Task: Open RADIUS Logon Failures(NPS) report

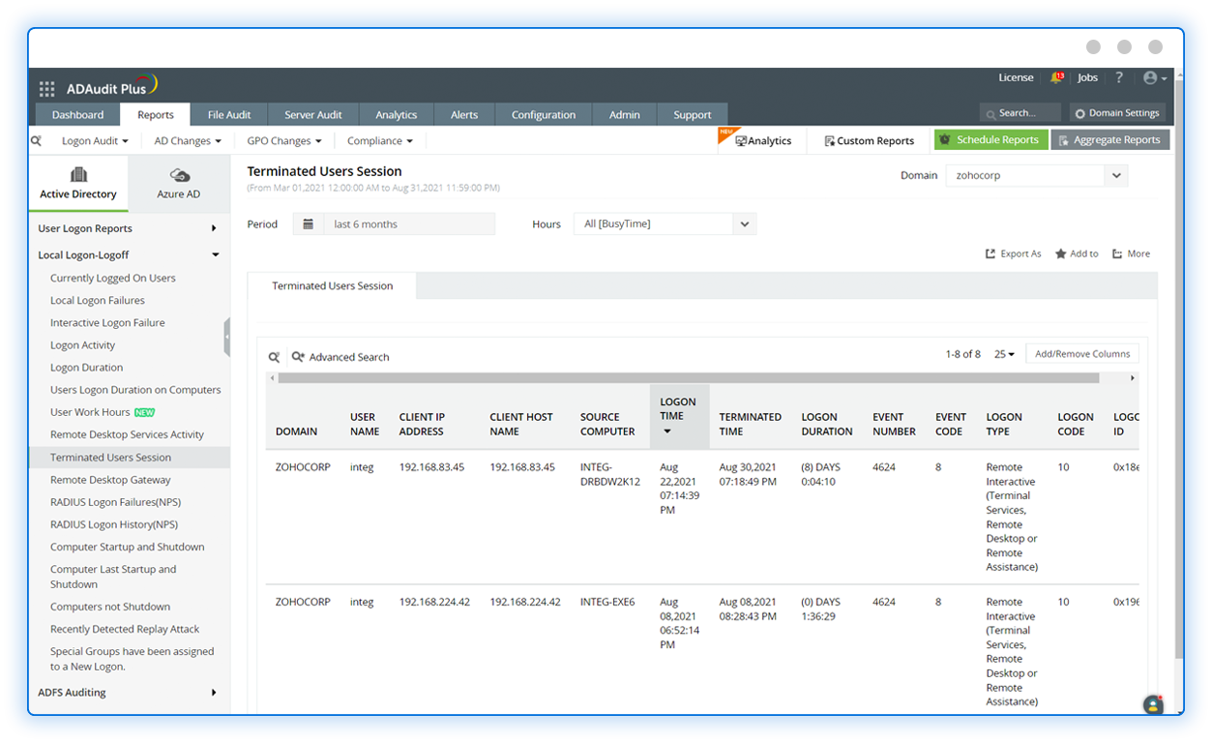Action: coord(115,501)
